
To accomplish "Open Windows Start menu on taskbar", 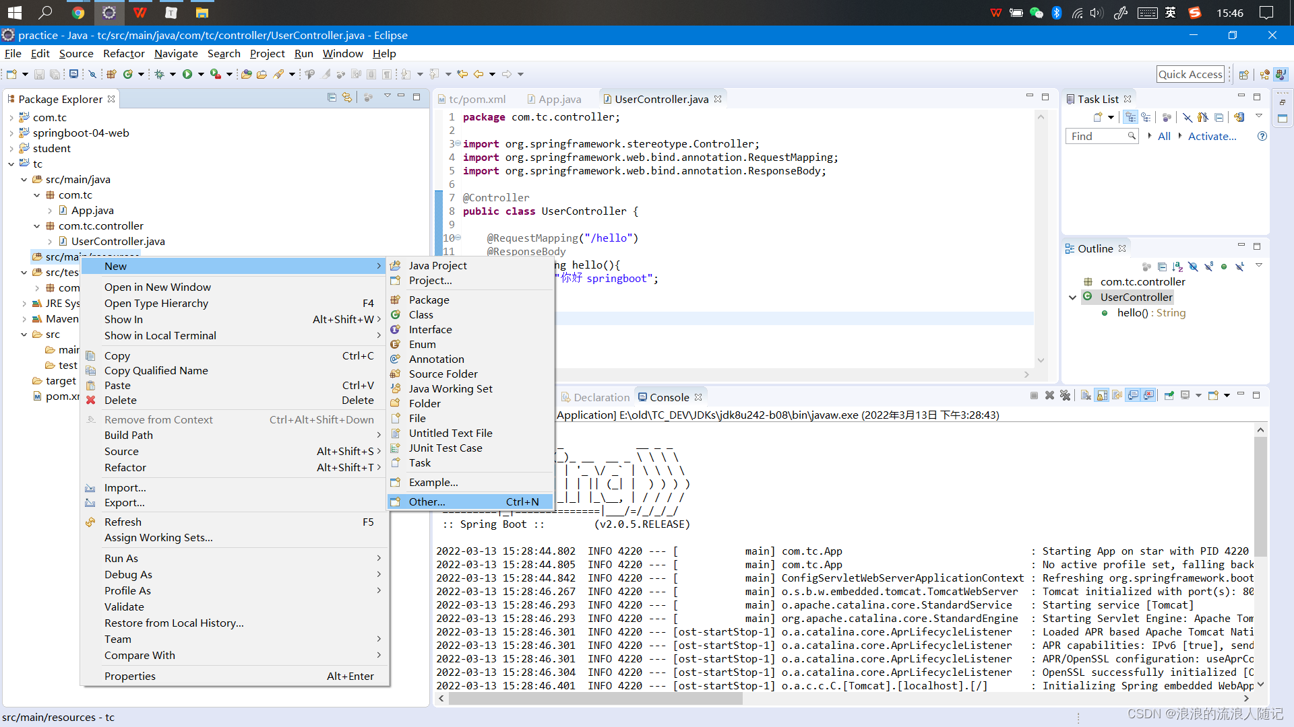I will point(14,13).
